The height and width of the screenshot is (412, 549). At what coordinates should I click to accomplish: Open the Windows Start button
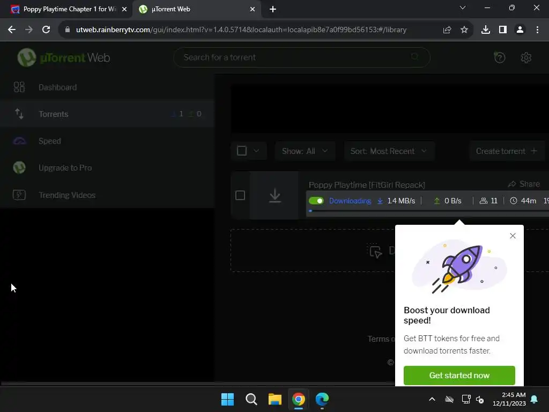pos(227,399)
